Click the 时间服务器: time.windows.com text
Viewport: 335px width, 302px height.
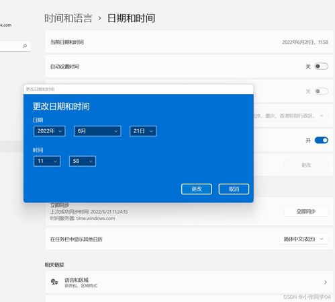(x=83, y=219)
